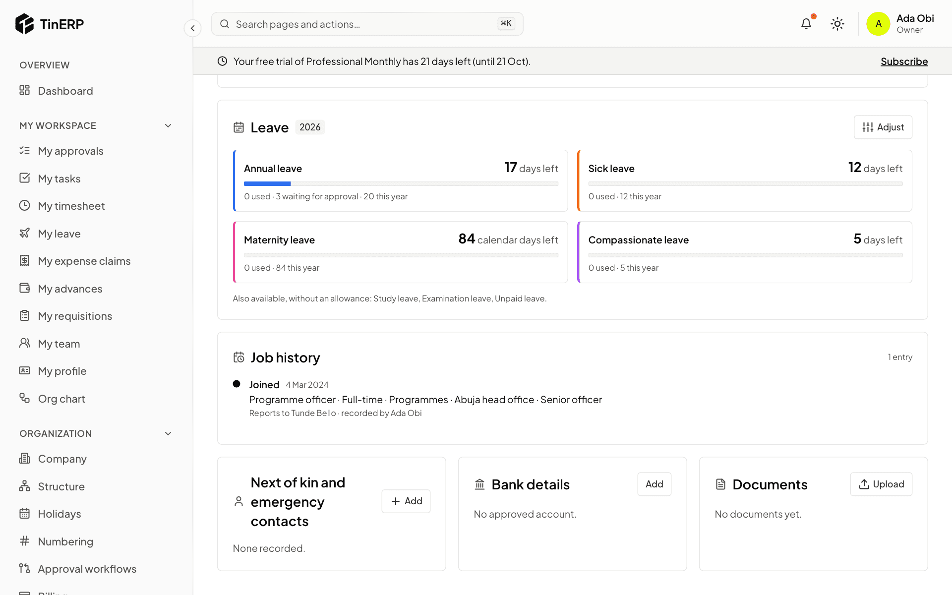Click the Job history calendar icon
Image resolution: width=952 pixels, height=595 pixels.
[239, 357]
